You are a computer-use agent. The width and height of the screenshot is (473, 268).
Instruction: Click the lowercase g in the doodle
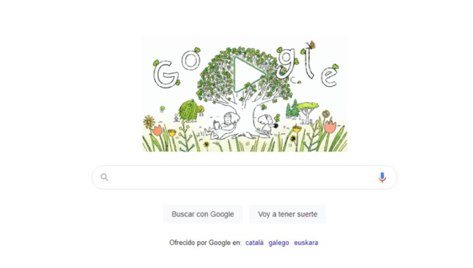[x=286, y=63]
